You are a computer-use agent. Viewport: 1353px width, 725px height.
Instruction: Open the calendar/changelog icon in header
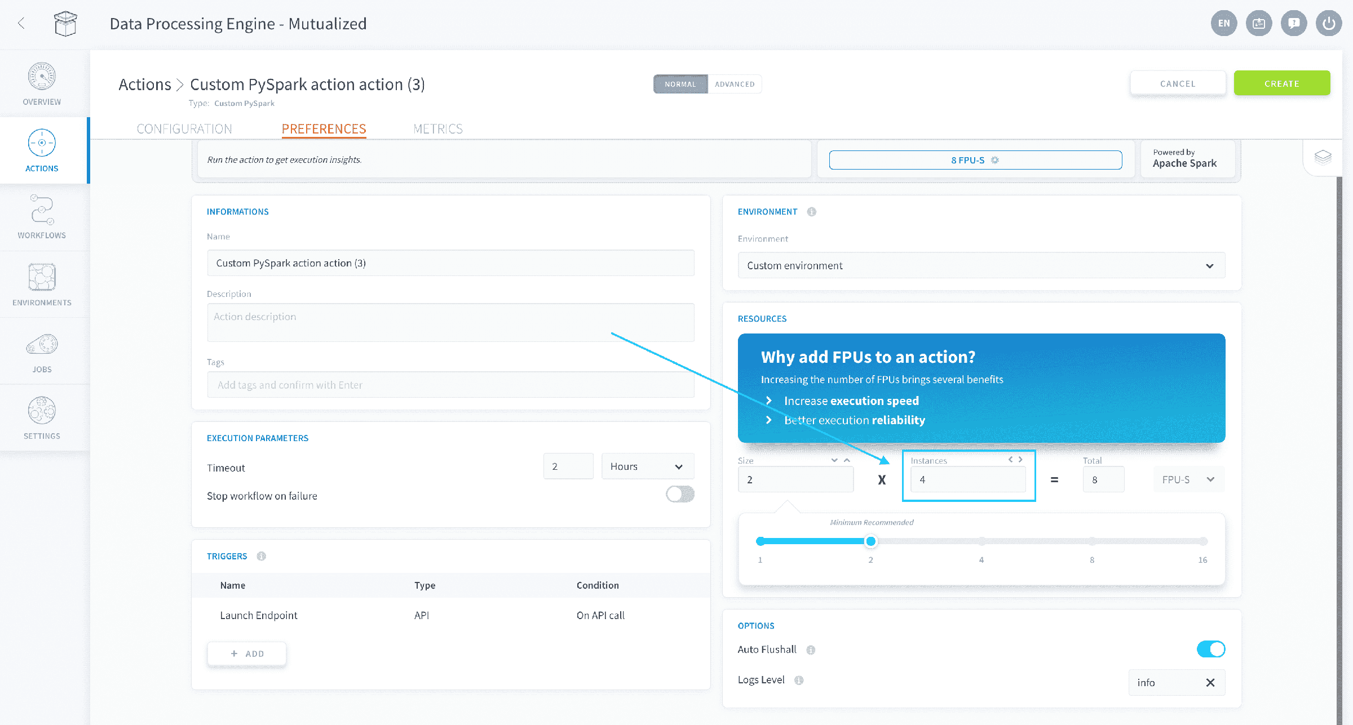(1259, 23)
